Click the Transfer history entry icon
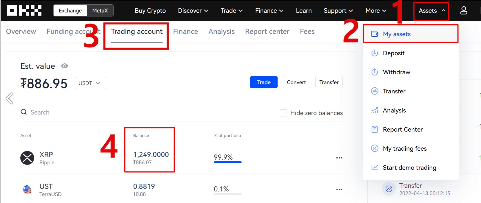Screen dimensions: 481x203 coord(389,189)
